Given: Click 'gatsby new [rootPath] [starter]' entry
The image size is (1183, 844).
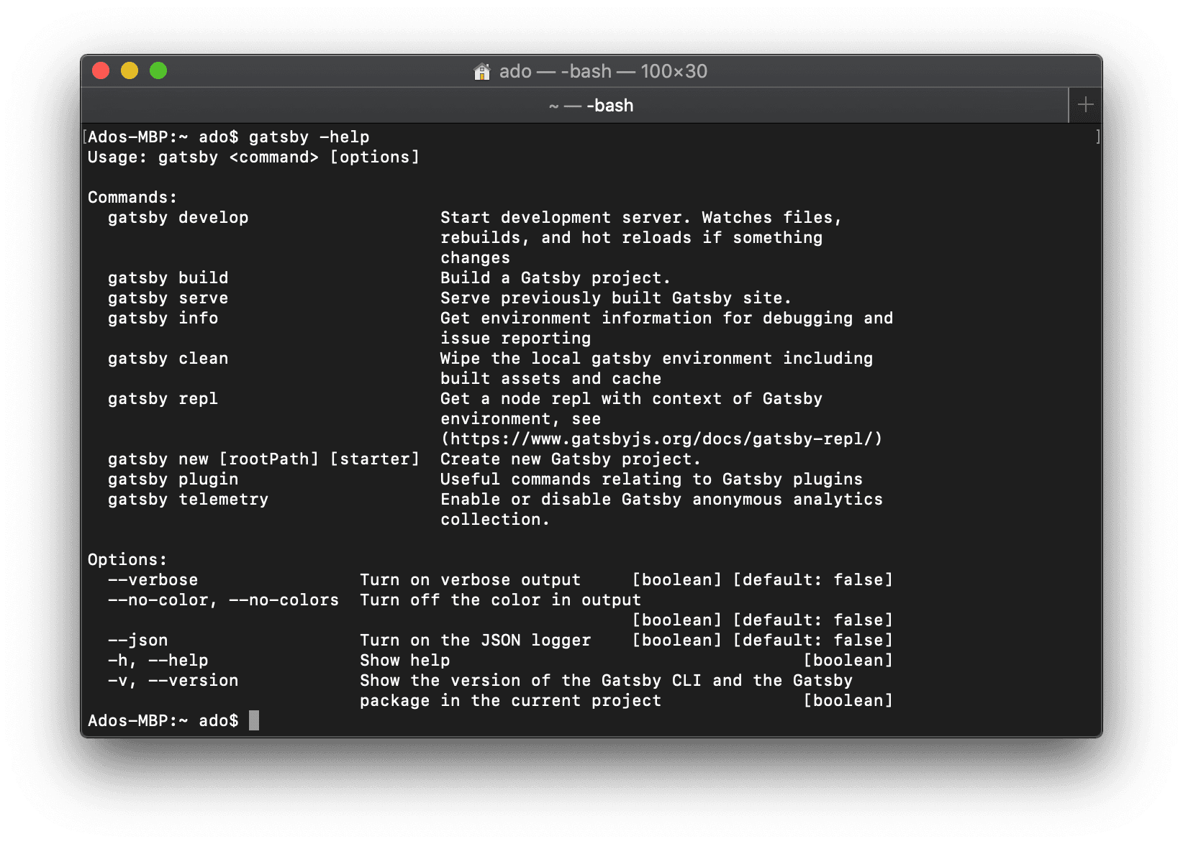Looking at the screenshot, I should 263,459.
